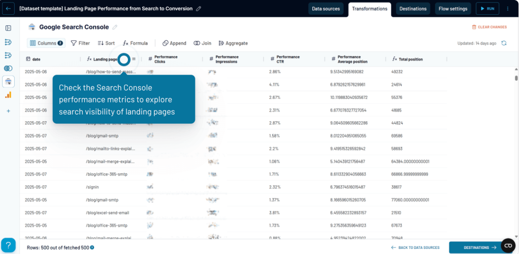
Task: Open the help question mark button
Action: (8, 246)
